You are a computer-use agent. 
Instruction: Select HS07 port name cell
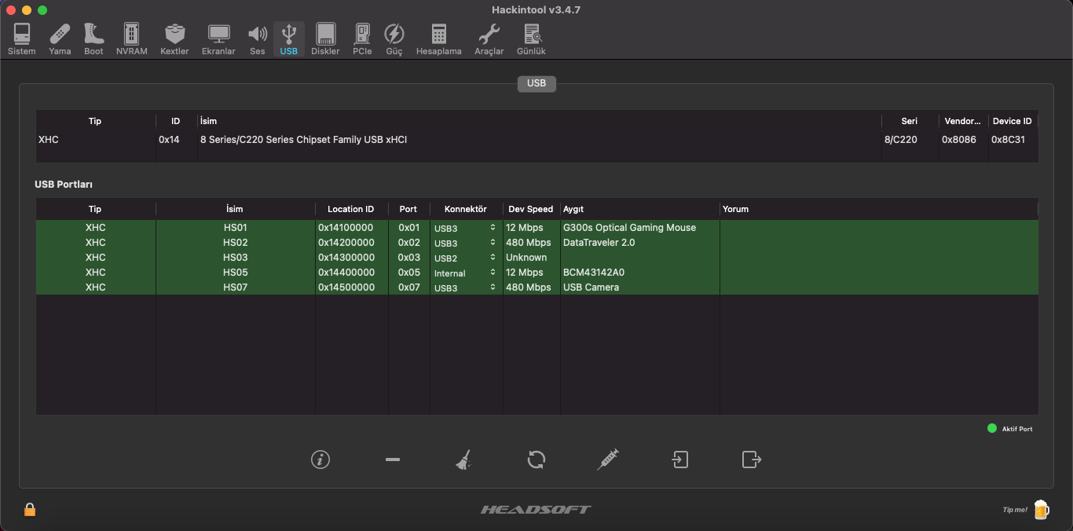coord(236,287)
